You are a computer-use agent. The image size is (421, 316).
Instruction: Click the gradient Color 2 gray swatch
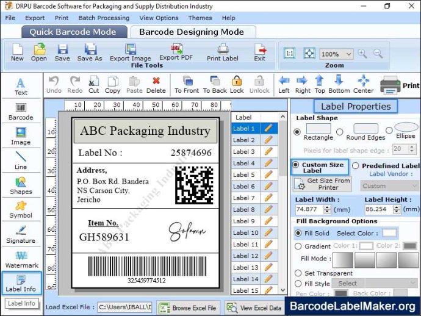point(410,246)
